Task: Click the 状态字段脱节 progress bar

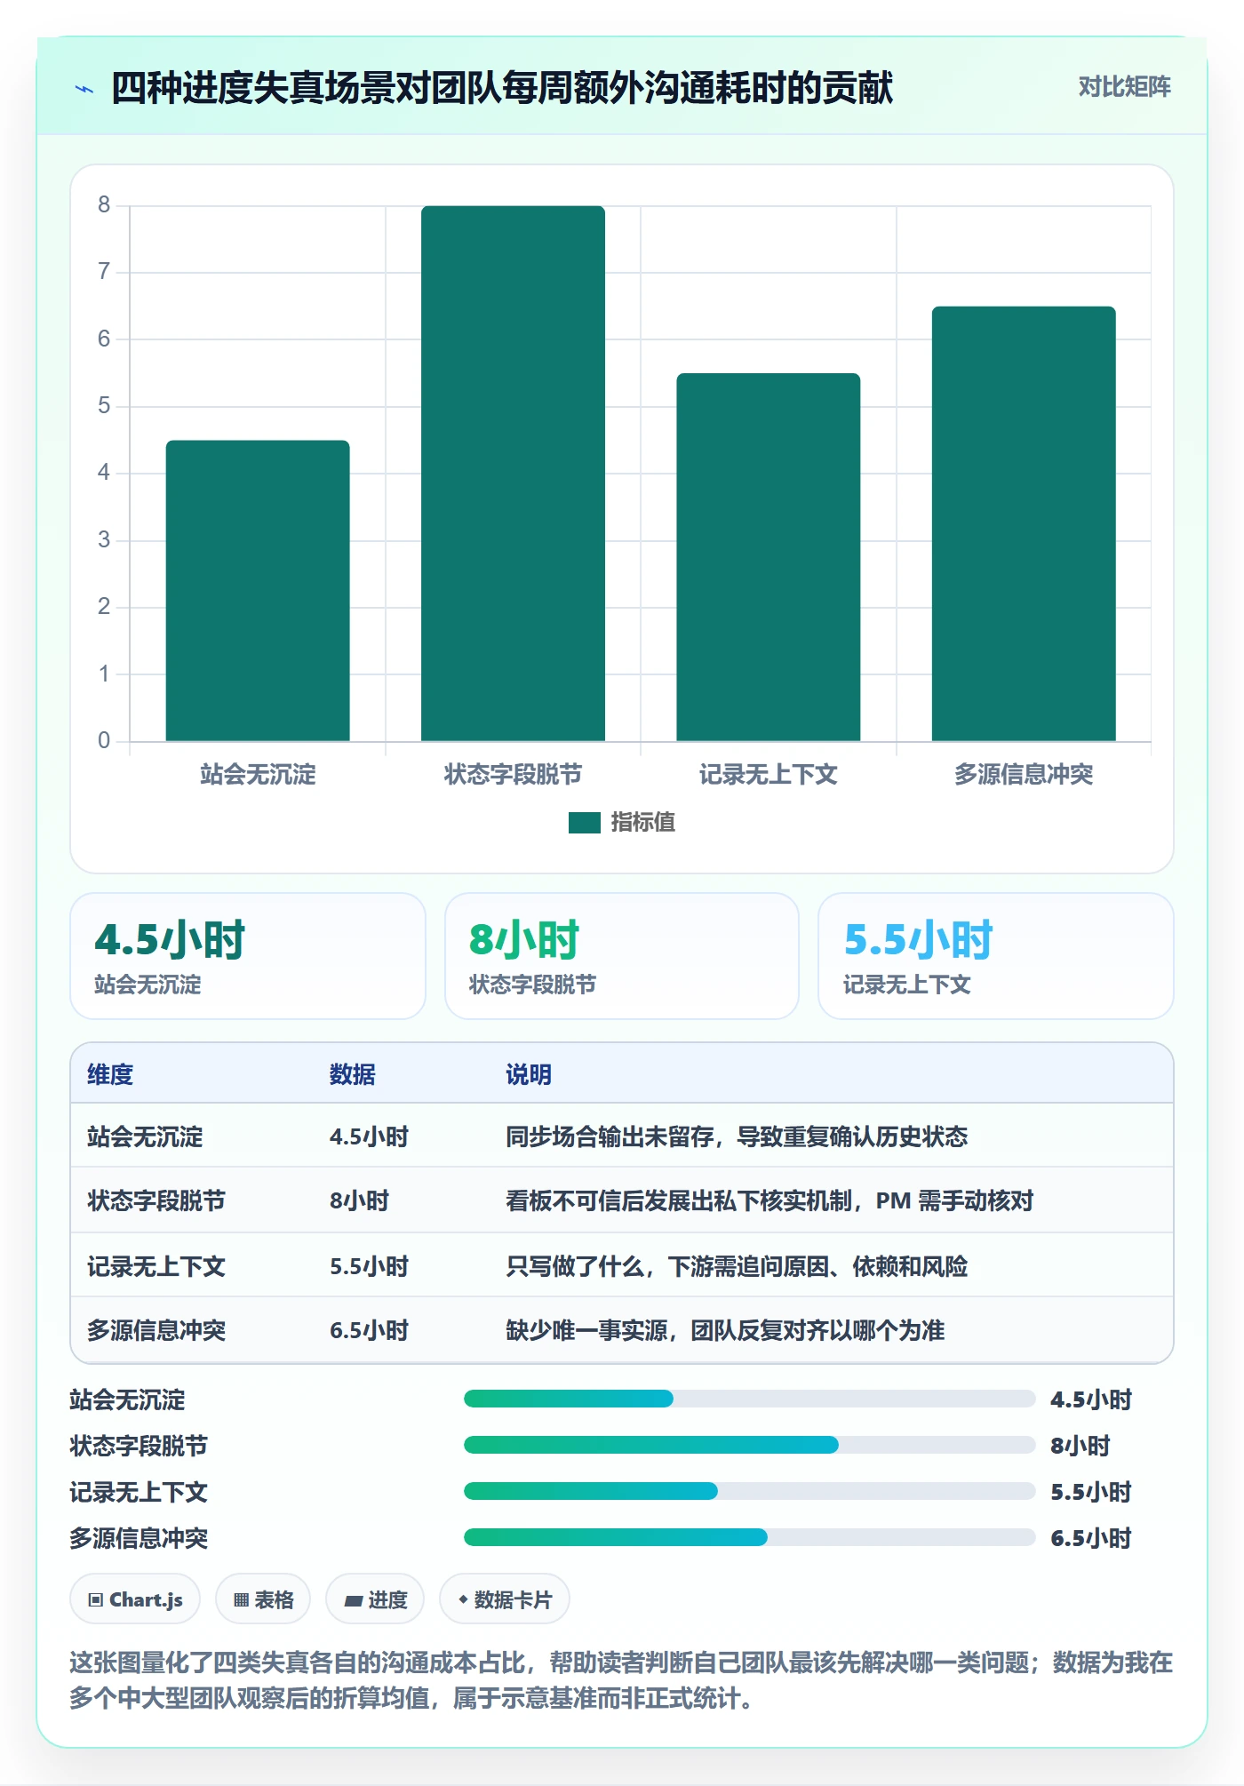Action: 749,1446
